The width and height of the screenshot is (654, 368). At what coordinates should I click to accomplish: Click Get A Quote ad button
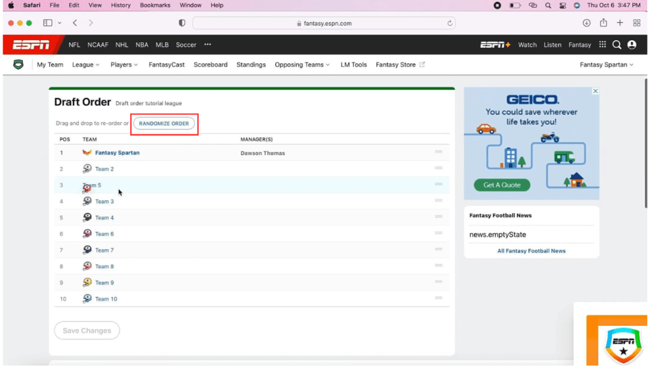point(502,185)
